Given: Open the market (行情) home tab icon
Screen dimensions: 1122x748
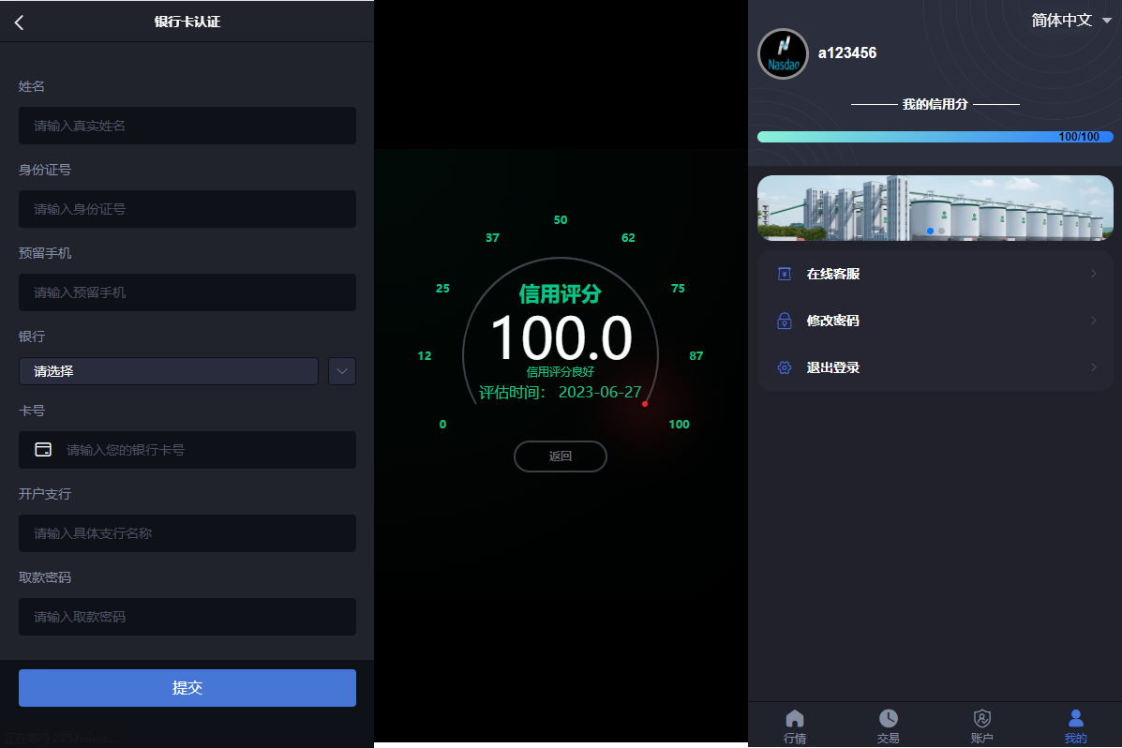Looking at the screenshot, I should click(795, 719).
